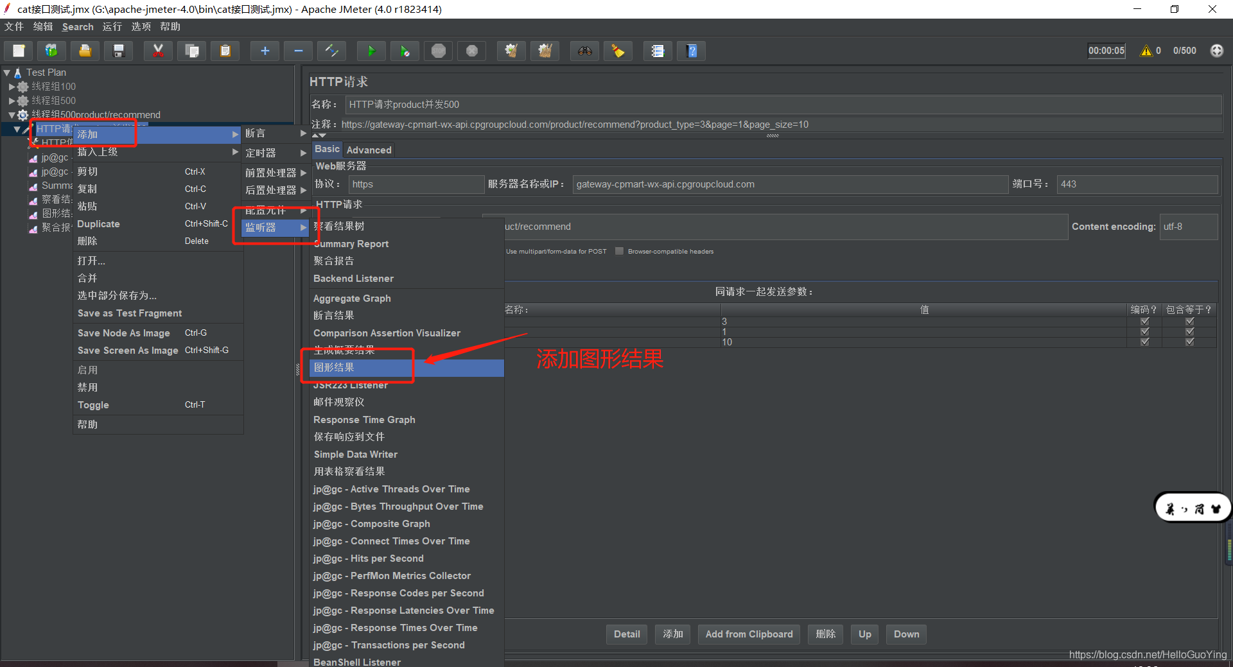
Task: Toggle Browser-compatible headers checkbox
Action: (x=619, y=251)
